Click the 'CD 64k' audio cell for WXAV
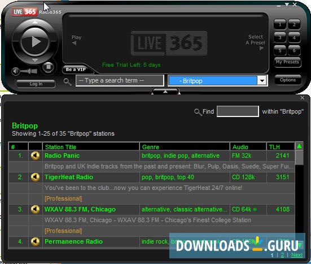This screenshot has height=264, width=311. pyautogui.click(x=242, y=209)
